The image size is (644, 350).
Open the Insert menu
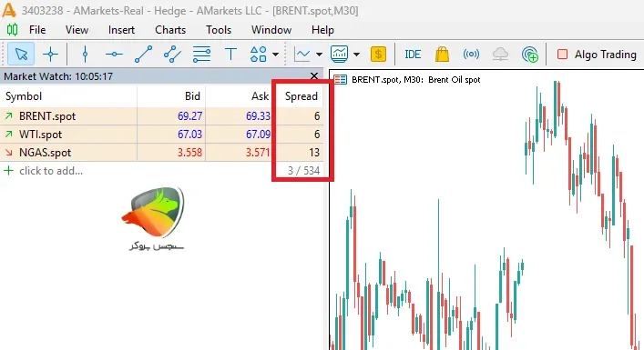click(x=121, y=30)
